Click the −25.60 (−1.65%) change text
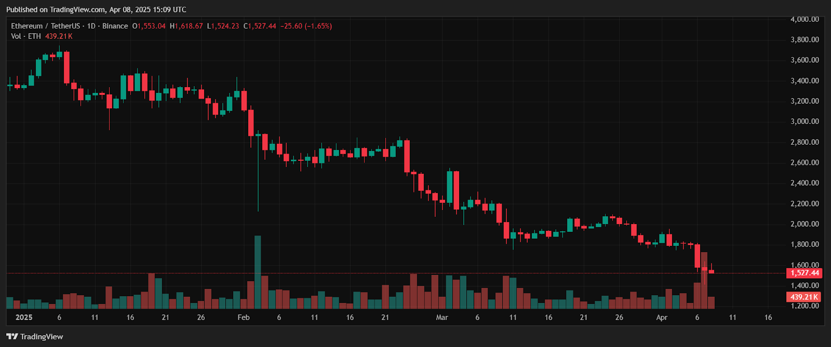Screen dimensions: 831x347 (x=306, y=26)
